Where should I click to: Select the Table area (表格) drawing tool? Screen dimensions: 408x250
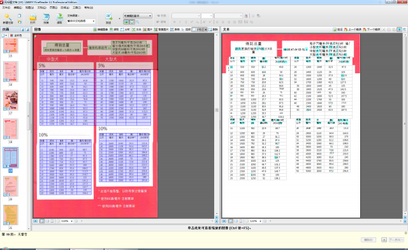click(175, 29)
